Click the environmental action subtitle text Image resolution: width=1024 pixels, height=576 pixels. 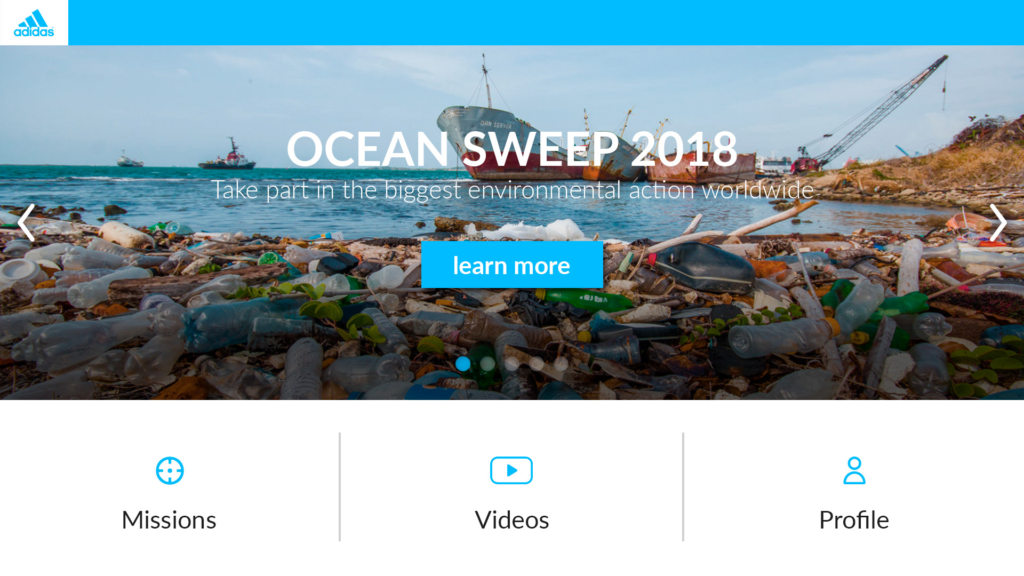(512, 190)
